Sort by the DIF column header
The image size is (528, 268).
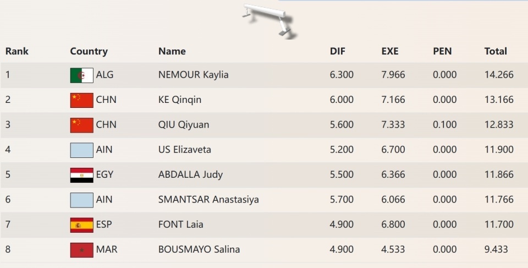click(338, 51)
